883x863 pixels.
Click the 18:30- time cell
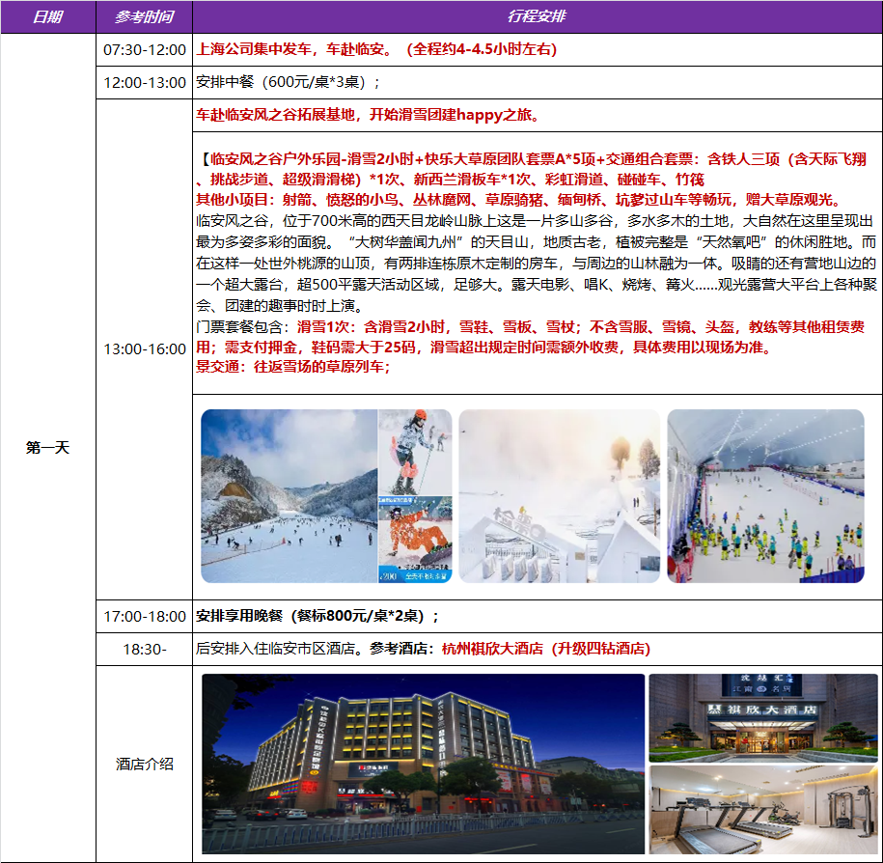point(144,649)
